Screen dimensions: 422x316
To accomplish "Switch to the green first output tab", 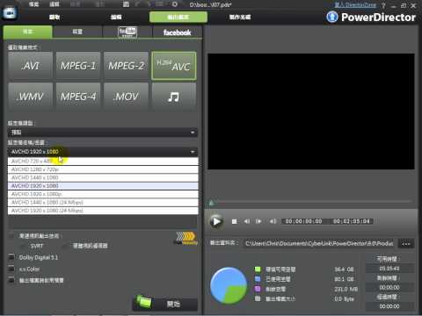I will [x=28, y=32].
